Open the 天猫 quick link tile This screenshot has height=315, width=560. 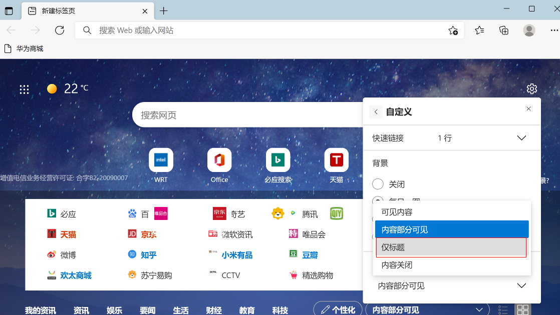(336, 160)
